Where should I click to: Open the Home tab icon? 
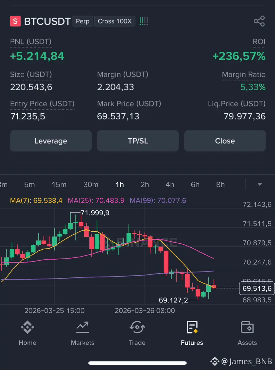tap(27, 328)
